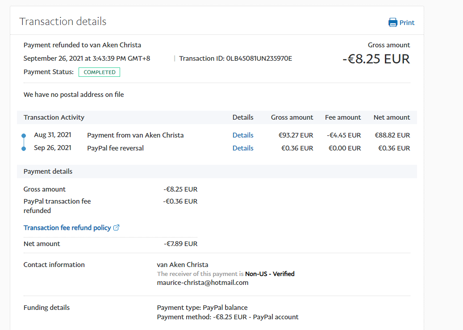Viewport: 463px width, 330px height.
Task: Click the Net amount value -€7.89 EUR
Action: pyautogui.click(x=180, y=244)
